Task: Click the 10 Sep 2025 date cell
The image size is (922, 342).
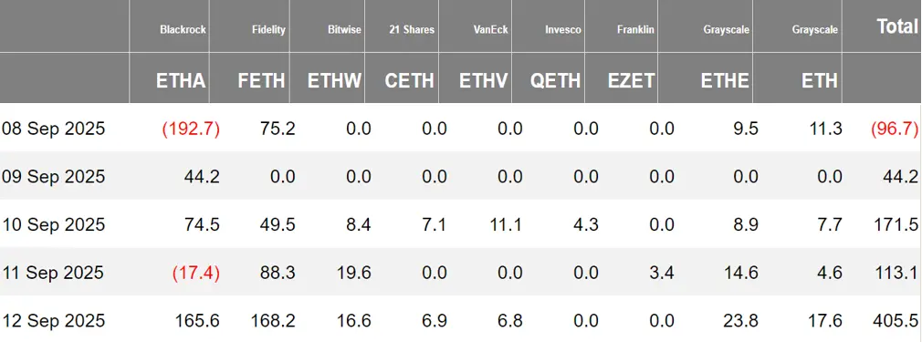Action: pyautogui.click(x=54, y=224)
